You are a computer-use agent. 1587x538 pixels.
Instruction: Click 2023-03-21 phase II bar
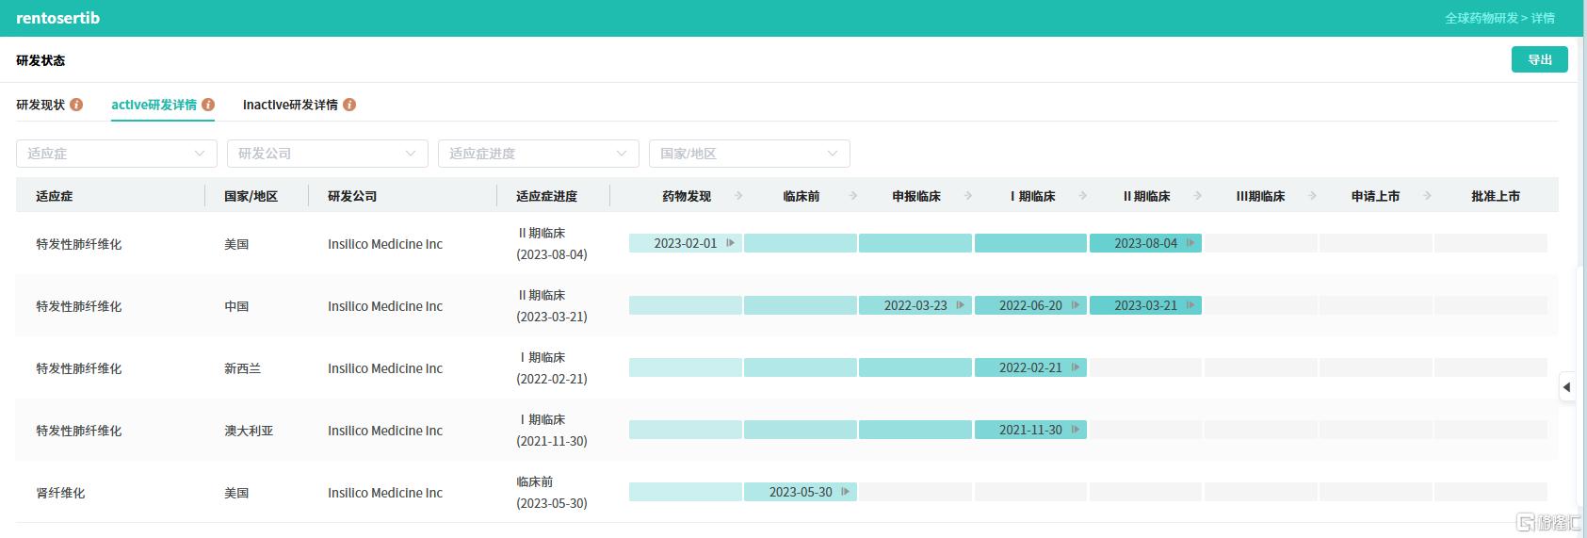1145,305
